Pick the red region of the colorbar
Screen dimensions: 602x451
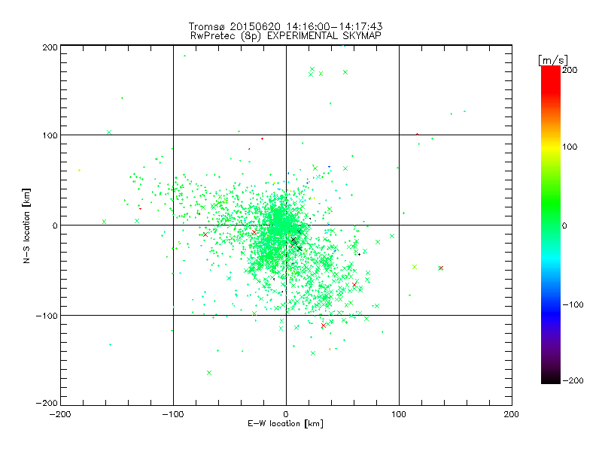[551, 79]
